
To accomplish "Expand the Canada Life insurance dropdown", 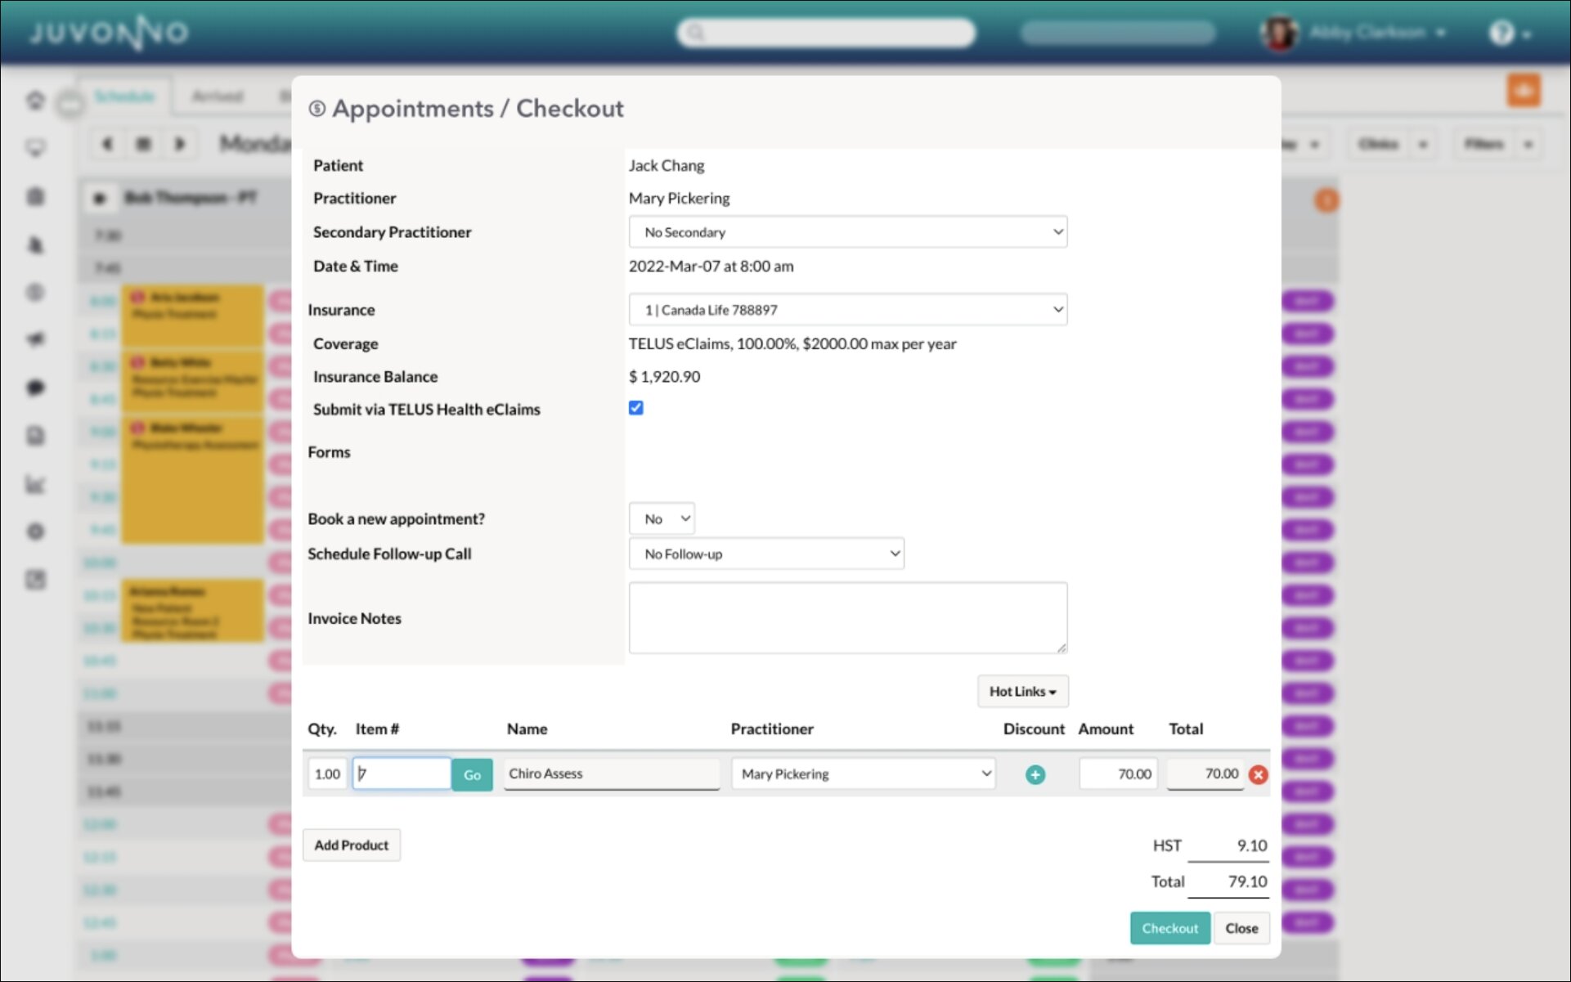I will (847, 310).
